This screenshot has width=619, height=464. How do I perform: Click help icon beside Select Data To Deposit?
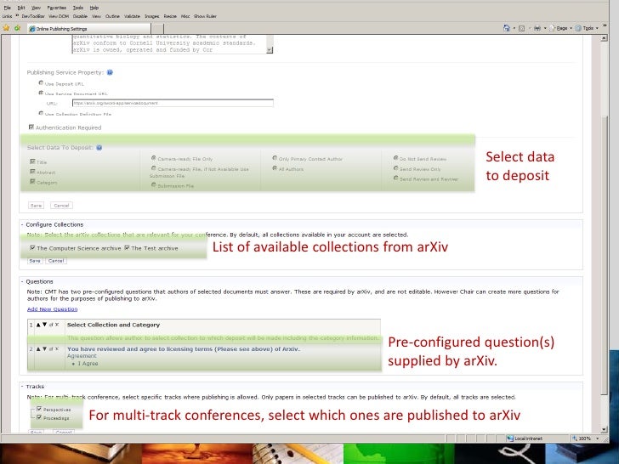(99, 148)
